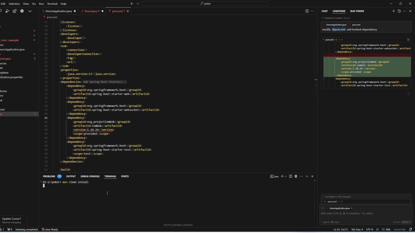Change Tab Size: 4 setting
Viewport: 415px width, 233px height.
click(357, 229)
